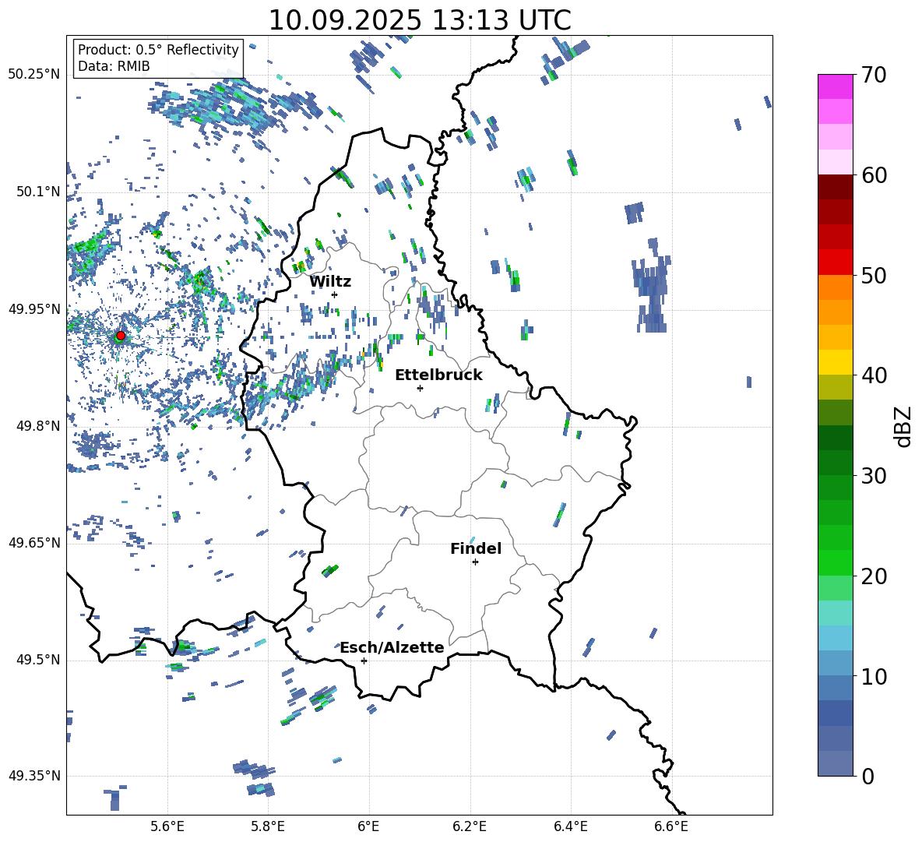Click 'Data: RMIB' text
922x842 pixels.
[114, 66]
